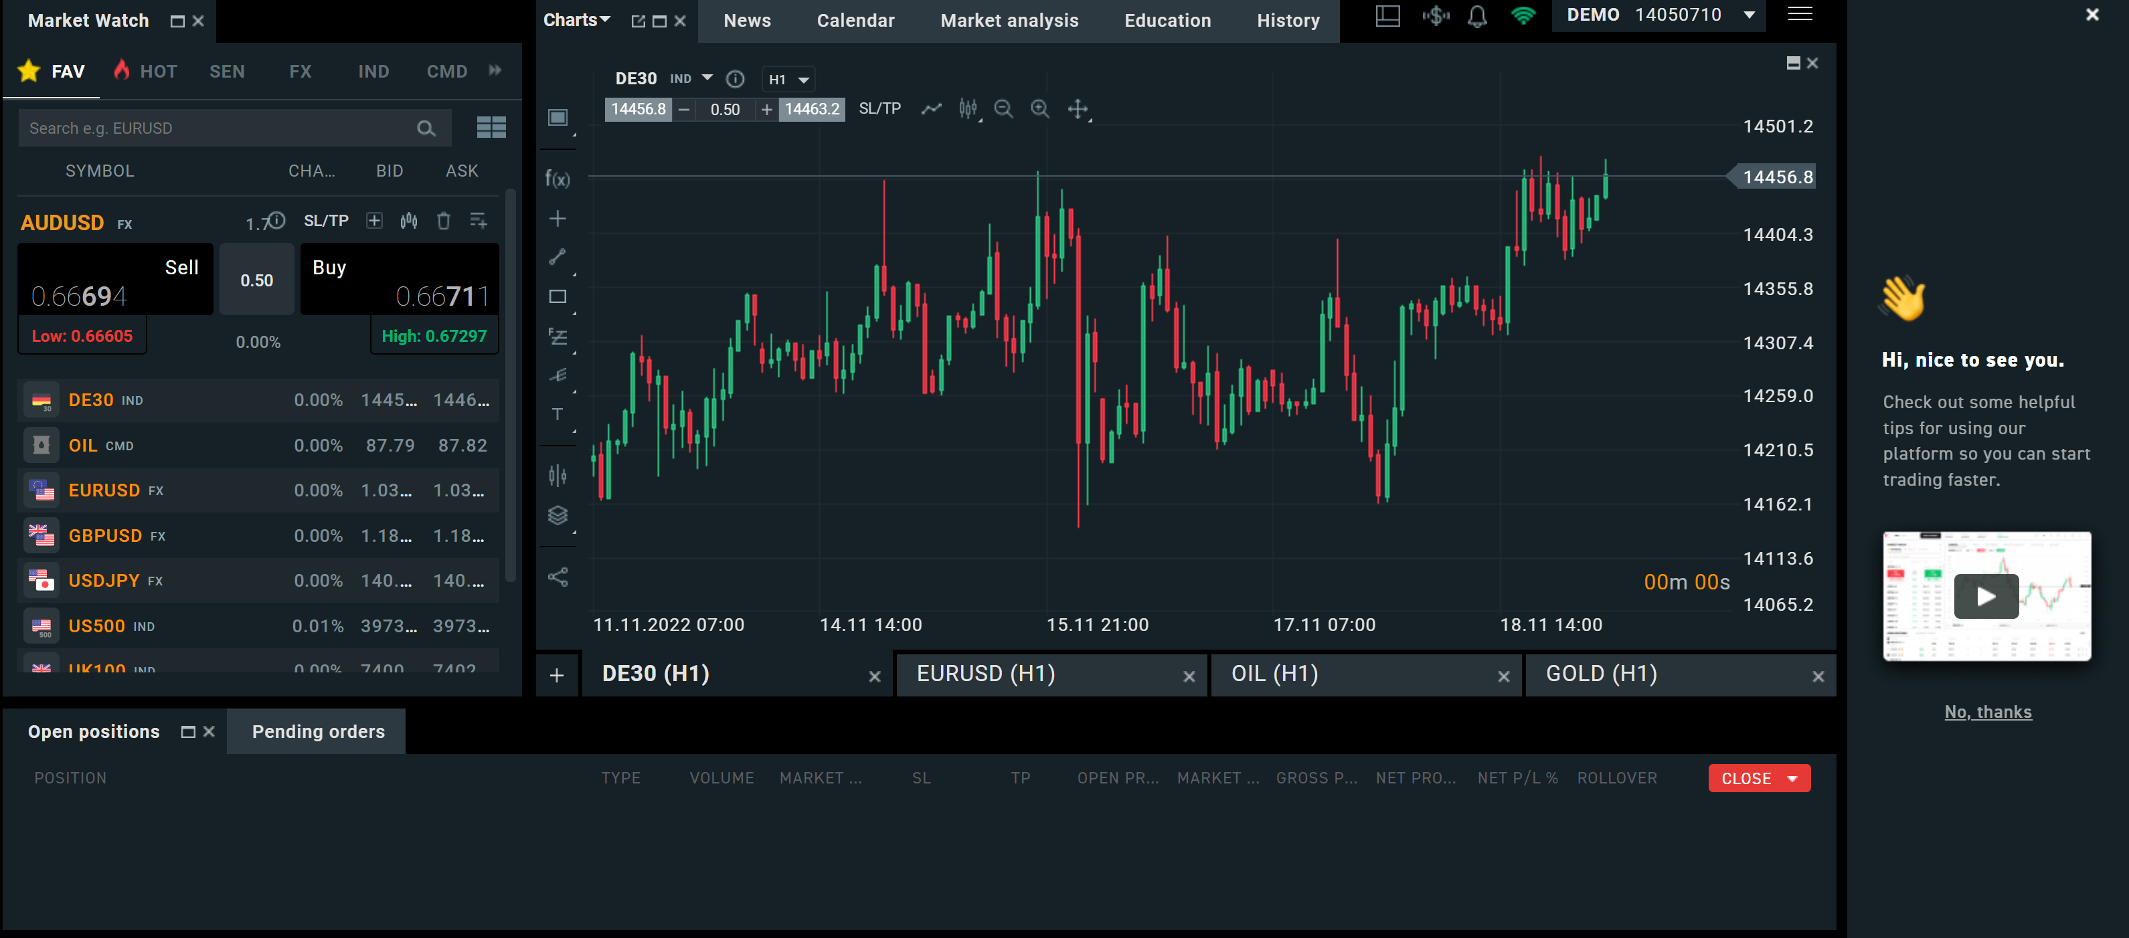Viewport: 2129px width, 938px height.
Task: Click chart buy price 14463.2
Action: [x=812, y=109]
